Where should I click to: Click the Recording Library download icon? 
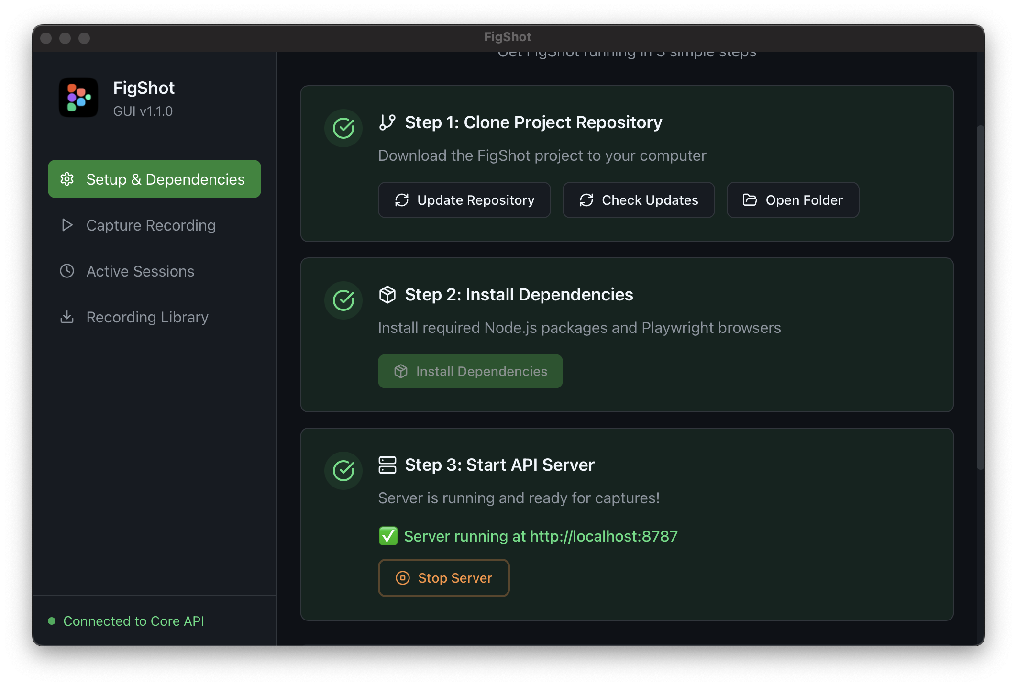tap(67, 317)
